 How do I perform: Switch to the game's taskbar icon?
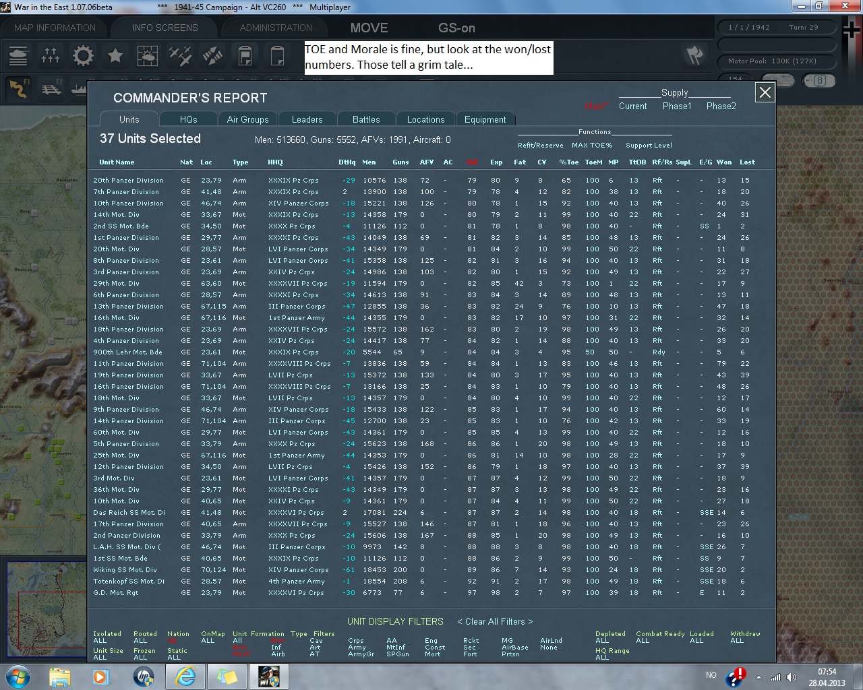click(269, 677)
